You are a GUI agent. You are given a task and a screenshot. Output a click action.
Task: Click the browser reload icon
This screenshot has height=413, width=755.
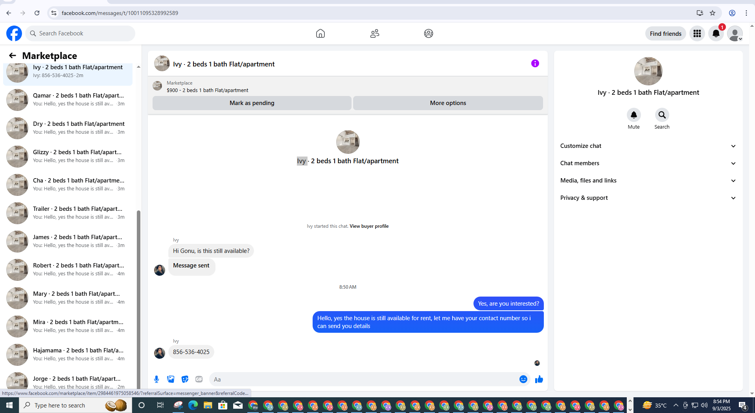37,13
